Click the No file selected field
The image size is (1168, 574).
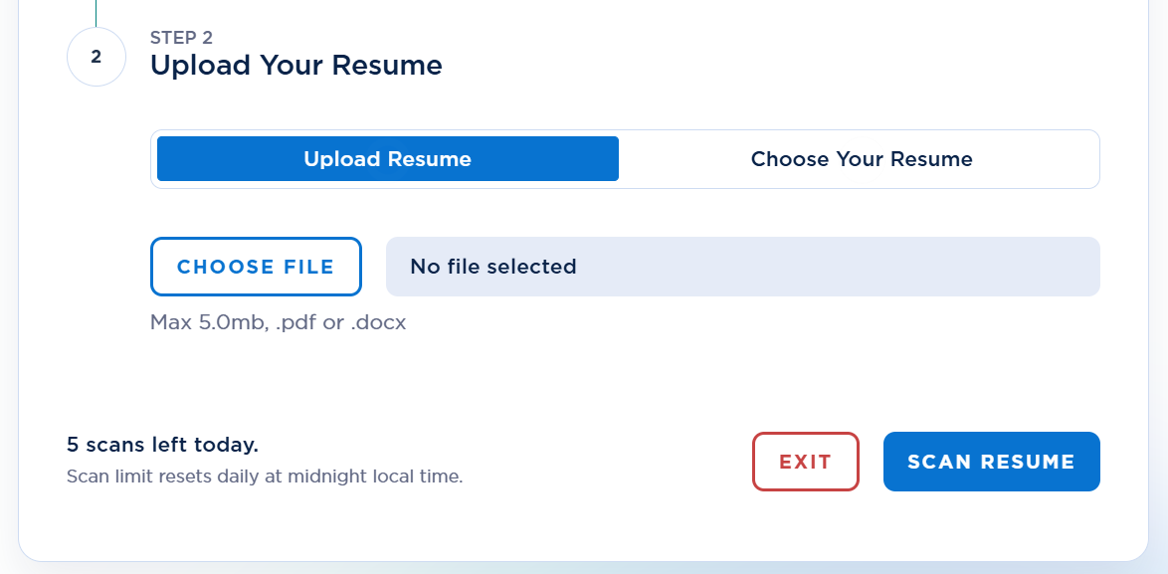click(x=742, y=267)
